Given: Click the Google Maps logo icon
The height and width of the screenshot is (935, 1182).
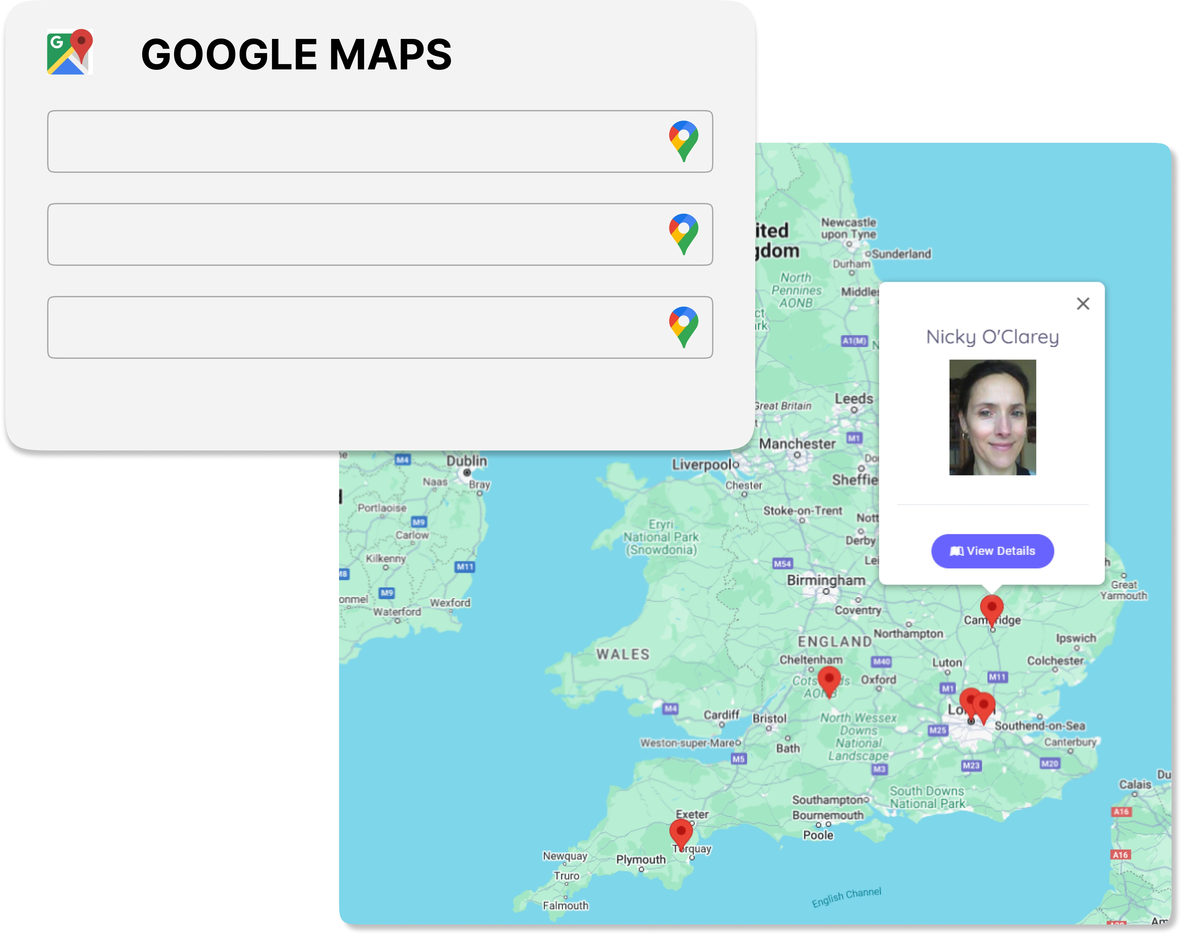Looking at the screenshot, I should coord(70,51).
